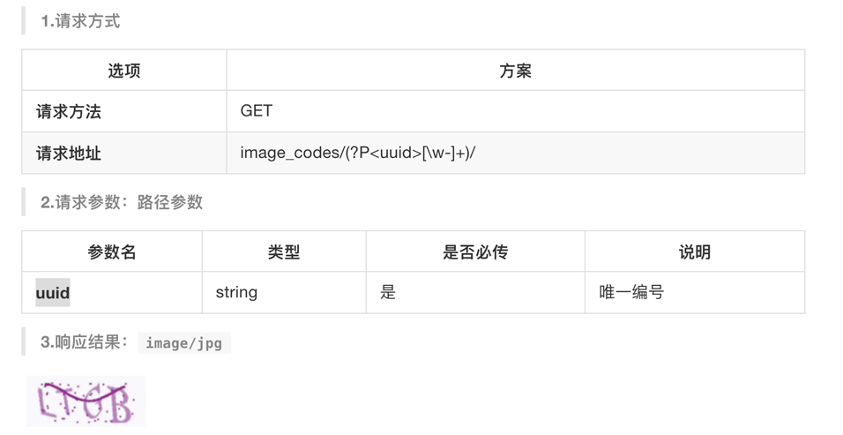
Task: Click the 唯一编号 description cell
Action: [x=631, y=292]
